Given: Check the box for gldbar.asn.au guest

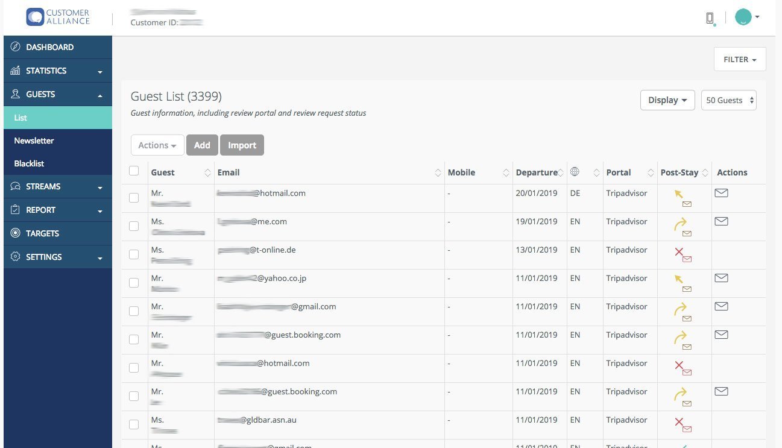Looking at the screenshot, I should [134, 424].
